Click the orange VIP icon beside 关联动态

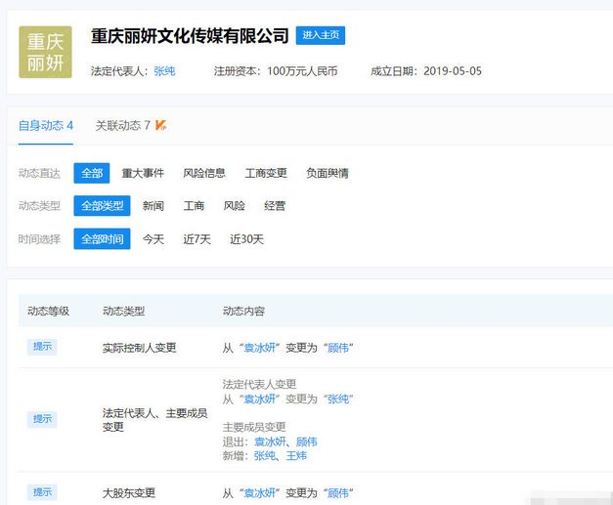click(x=160, y=125)
